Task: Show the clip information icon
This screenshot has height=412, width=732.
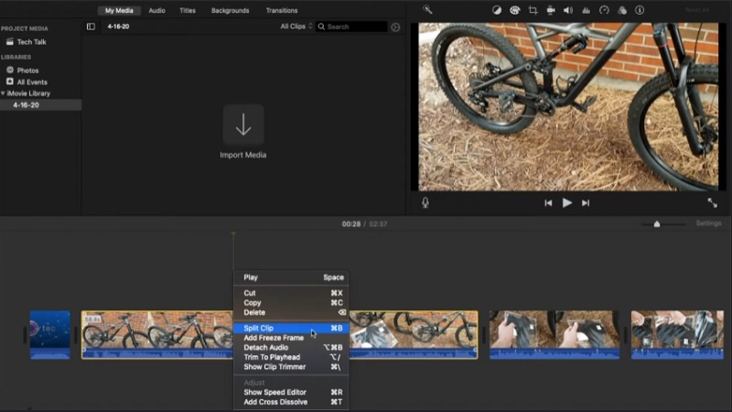Action: coord(640,10)
